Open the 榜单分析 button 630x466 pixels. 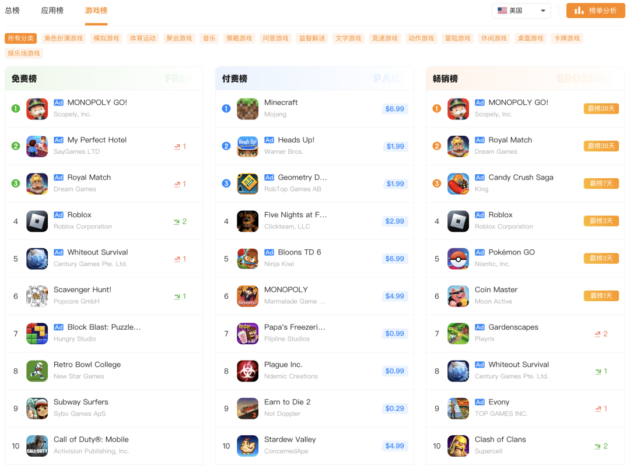pyautogui.click(x=596, y=11)
